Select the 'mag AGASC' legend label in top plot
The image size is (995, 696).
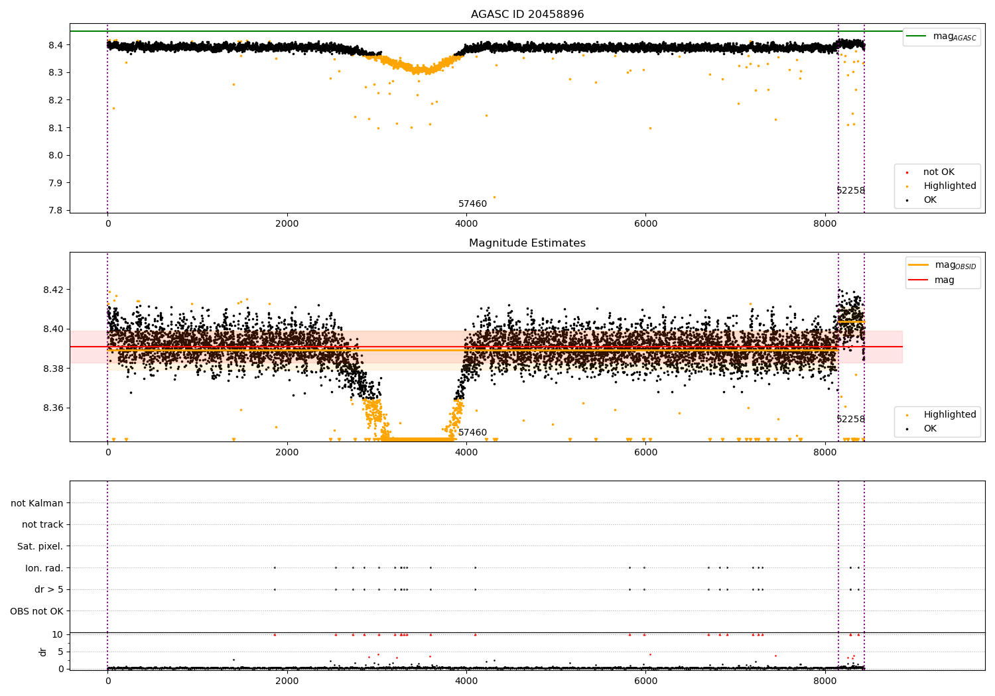tap(955, 36)
